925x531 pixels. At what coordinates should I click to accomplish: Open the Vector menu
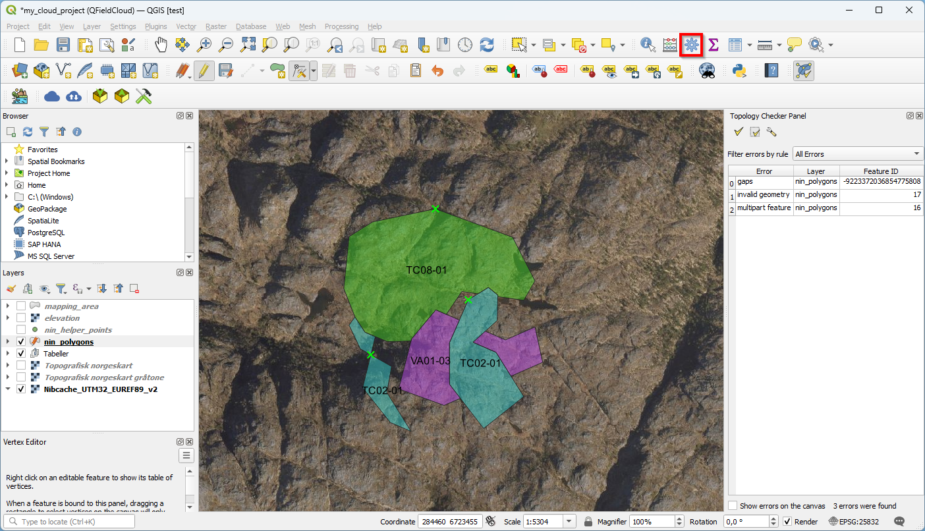186,26
